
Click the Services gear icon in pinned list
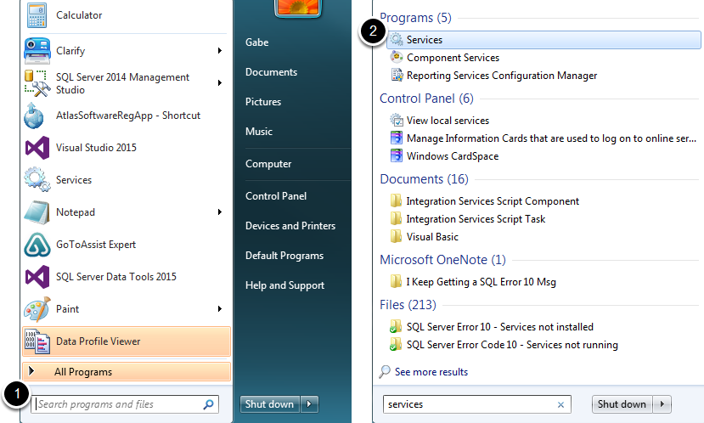[37, 179]
